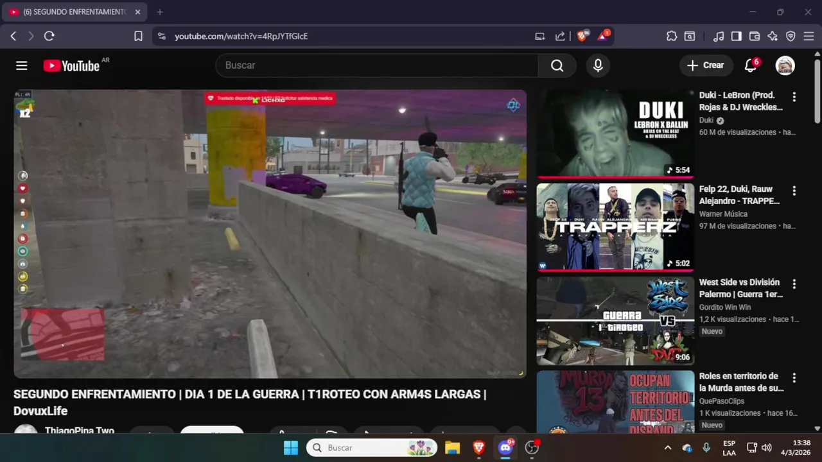Open OBS Studio from taskbar
Image resolution: width=822 pixels, height=462 pixels.
tap(532, 447)
